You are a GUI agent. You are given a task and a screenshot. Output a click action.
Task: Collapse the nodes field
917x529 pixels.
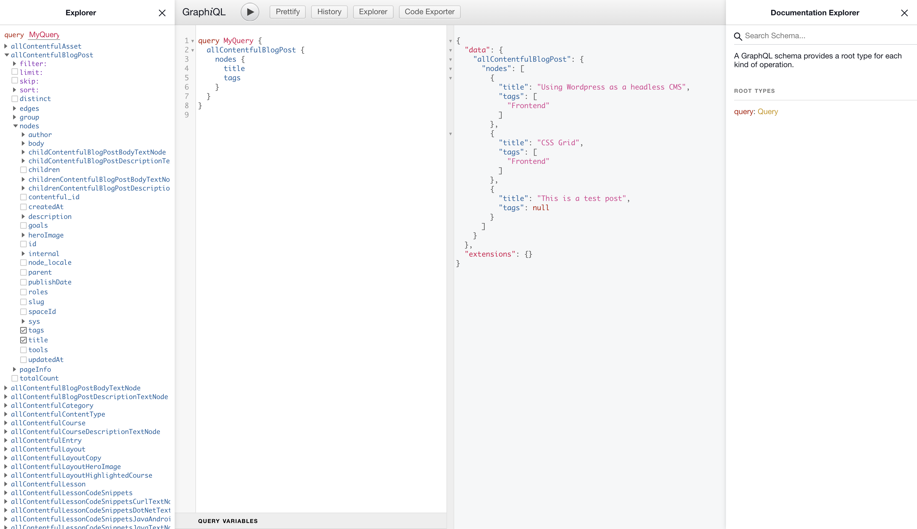click(x=15, y=126)
